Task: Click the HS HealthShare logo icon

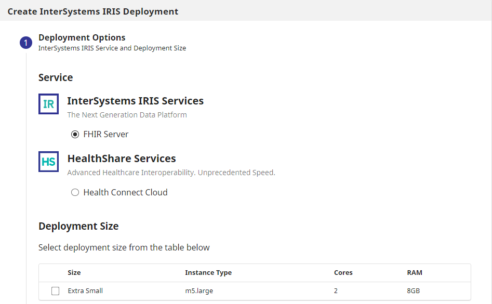Action: [48, 162]
